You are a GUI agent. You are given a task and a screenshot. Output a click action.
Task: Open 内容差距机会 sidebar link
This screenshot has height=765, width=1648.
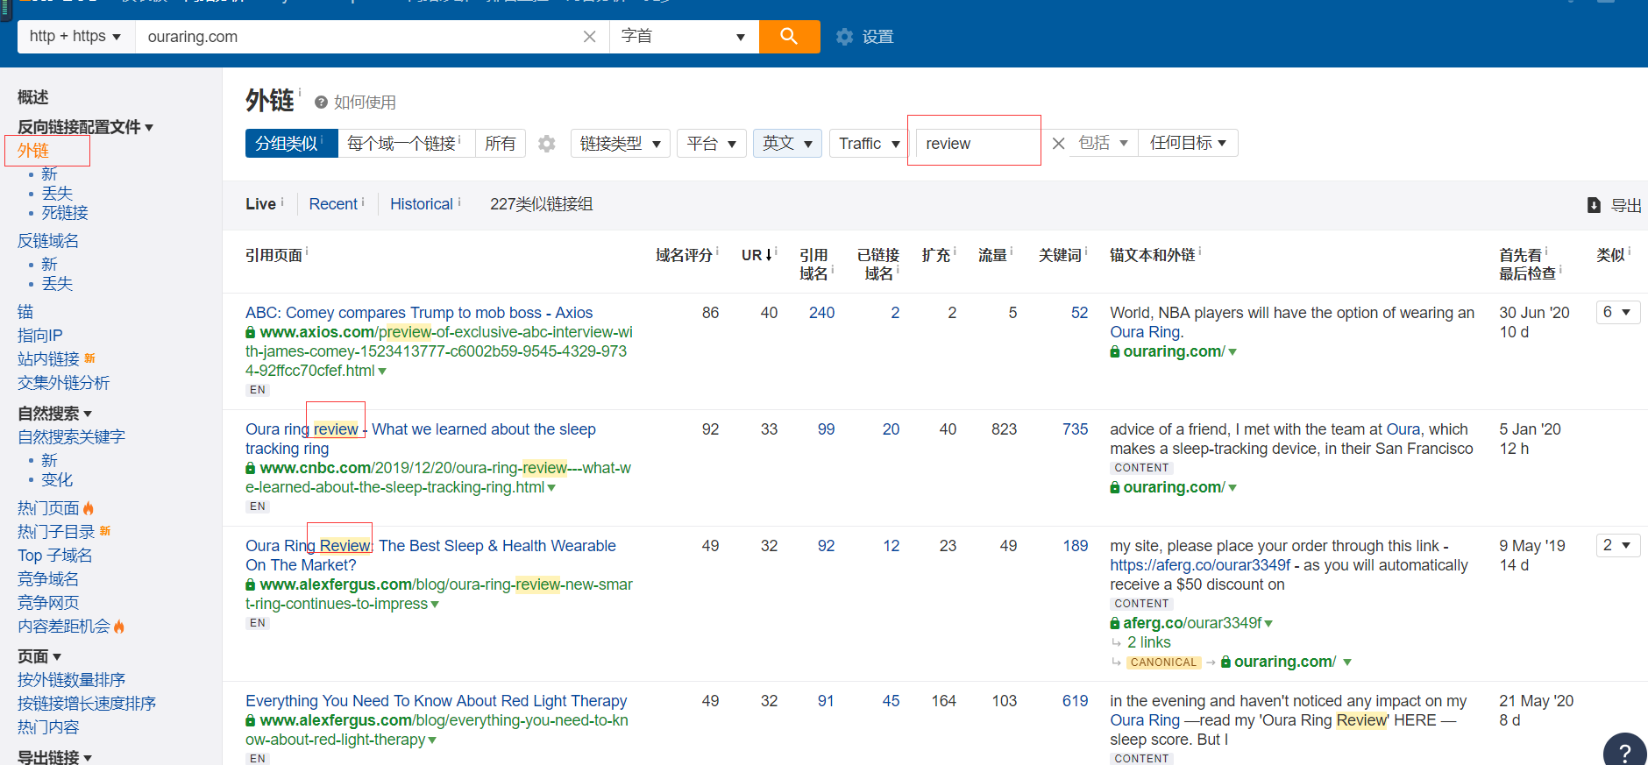pos(64,627)
